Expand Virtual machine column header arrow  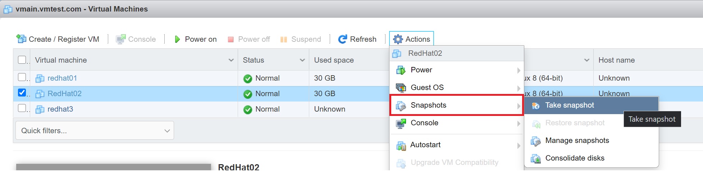click(231, 60)
